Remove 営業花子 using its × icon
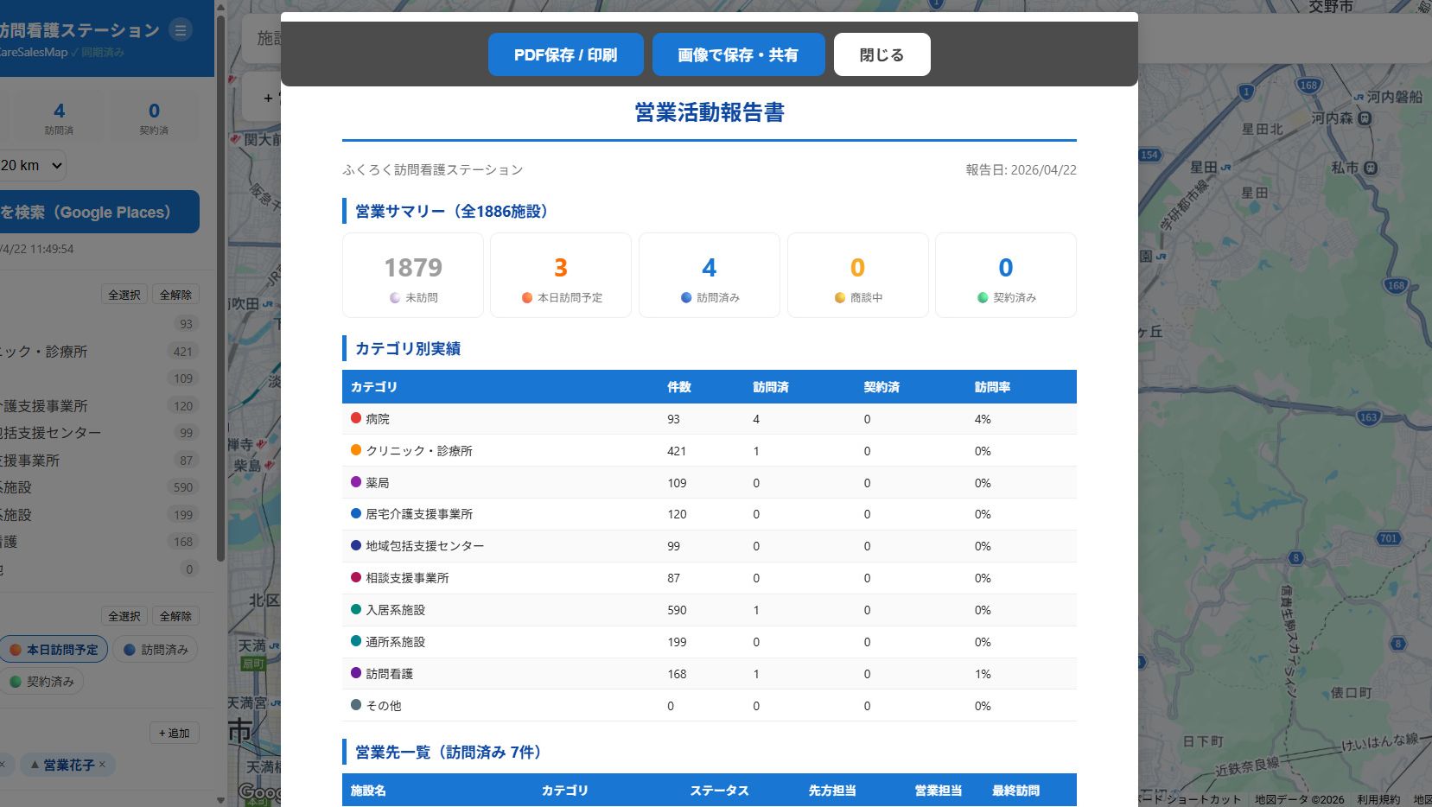 pos(101,765)
